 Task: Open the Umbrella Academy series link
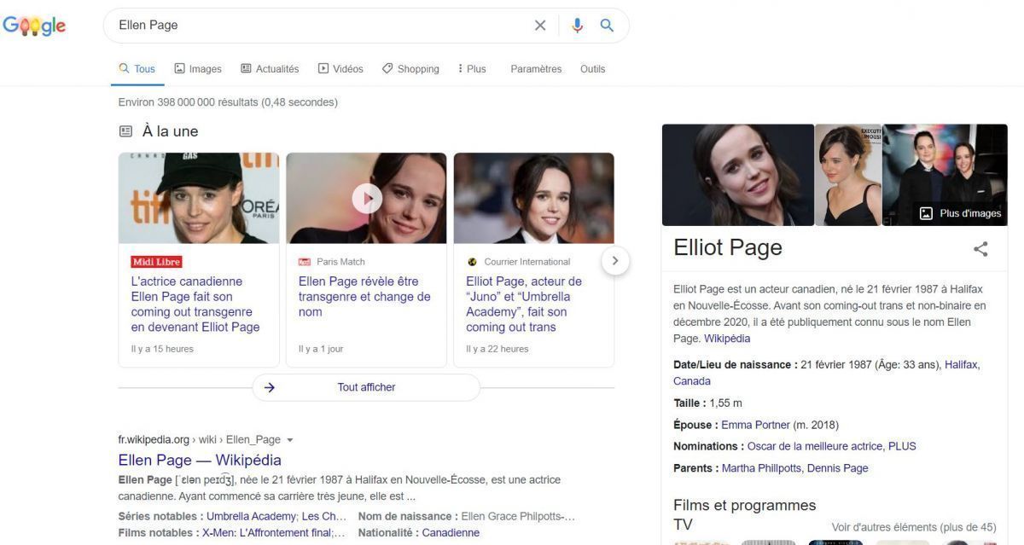[253, 516]
